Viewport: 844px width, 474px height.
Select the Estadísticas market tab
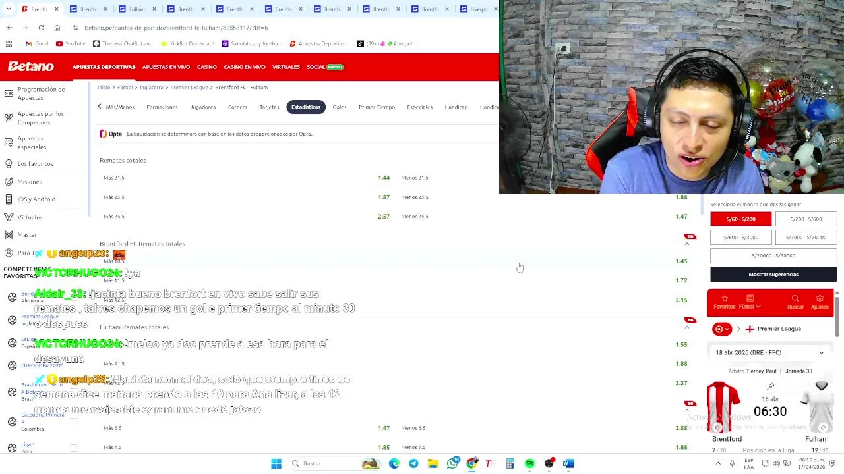[x=306, y=107]
